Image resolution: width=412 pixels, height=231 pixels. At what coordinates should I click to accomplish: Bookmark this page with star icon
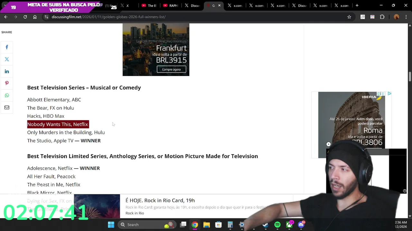(349, 17)
